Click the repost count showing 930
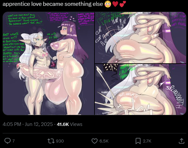188x148 pixels. (x=60, y=141)
